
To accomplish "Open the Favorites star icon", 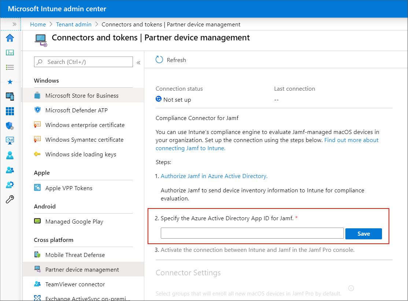I will tap(10, 82).
